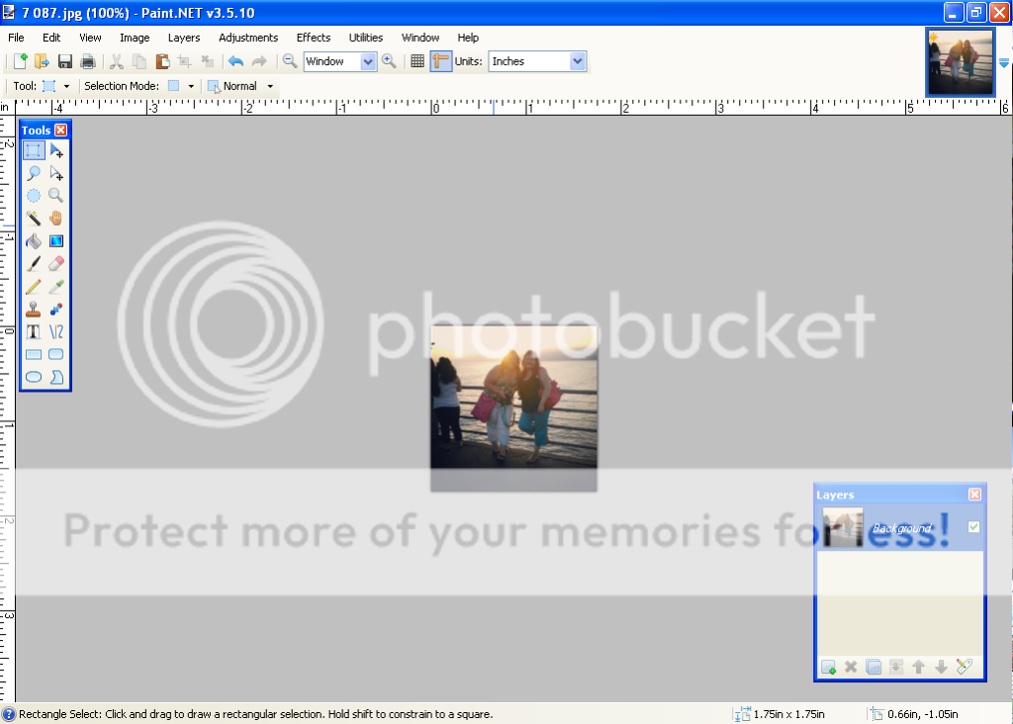Image resolution: width=1013 pixels, height=724 pixels.
Task: Select the open image thumbnail at top right
Action: coord(960,62)
